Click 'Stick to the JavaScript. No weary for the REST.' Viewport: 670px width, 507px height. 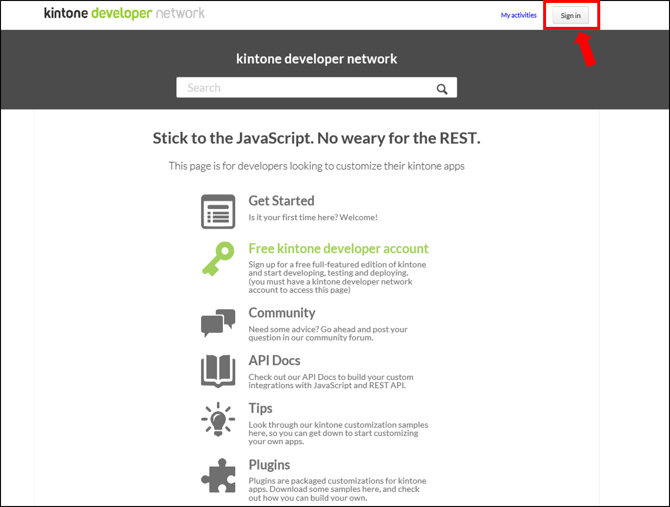317,138
